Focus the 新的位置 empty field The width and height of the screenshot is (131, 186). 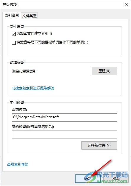click(64, 134)
